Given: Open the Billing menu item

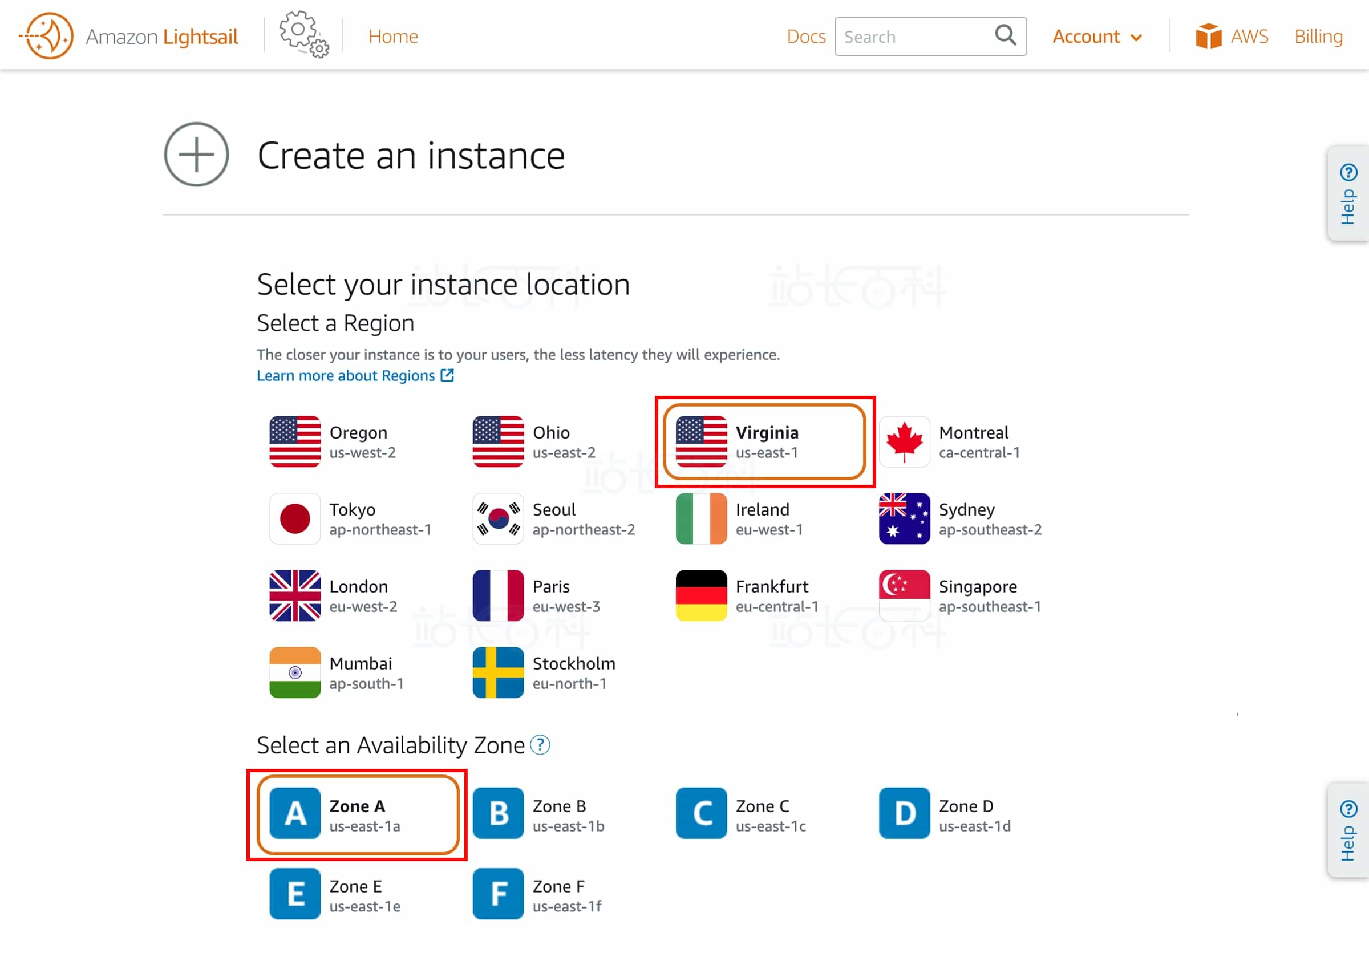Looking at the screenshot, I should tap(1318, 37).
